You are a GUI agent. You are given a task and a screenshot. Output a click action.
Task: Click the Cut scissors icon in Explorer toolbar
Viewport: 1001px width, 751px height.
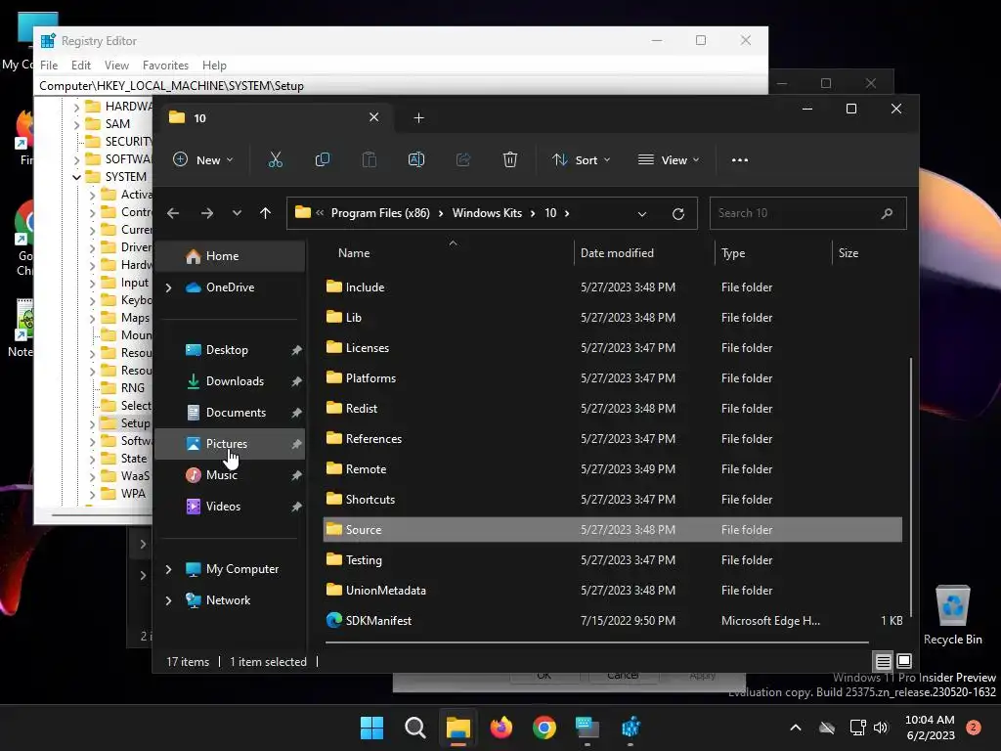point(275,159)
